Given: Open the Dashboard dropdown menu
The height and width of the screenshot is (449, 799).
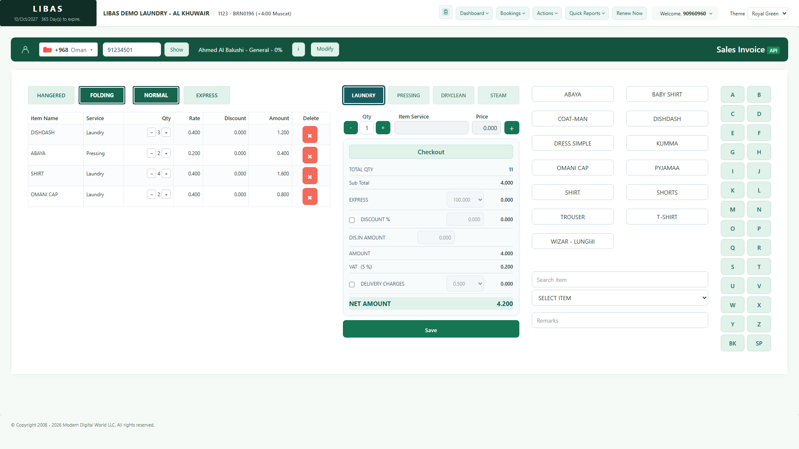Looking at the screenshot, I should pos(474,13).
